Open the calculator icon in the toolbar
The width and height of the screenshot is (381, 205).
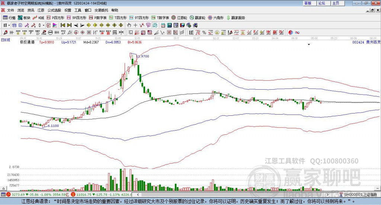tap(169, 25)
